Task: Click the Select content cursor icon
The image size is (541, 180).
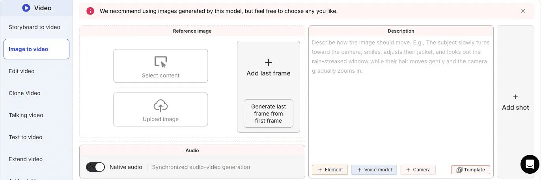Action: pos(160,62)
